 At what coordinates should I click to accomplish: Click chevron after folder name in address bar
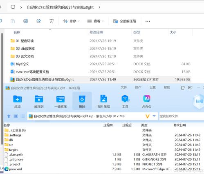click(99, 7)
